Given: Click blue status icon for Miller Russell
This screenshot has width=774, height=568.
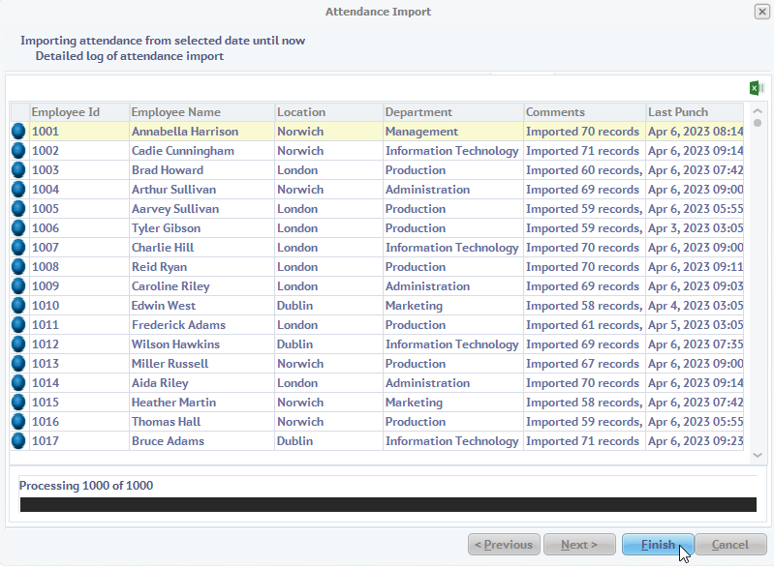Looking at the screenshot, I should [x=18, y=364].
